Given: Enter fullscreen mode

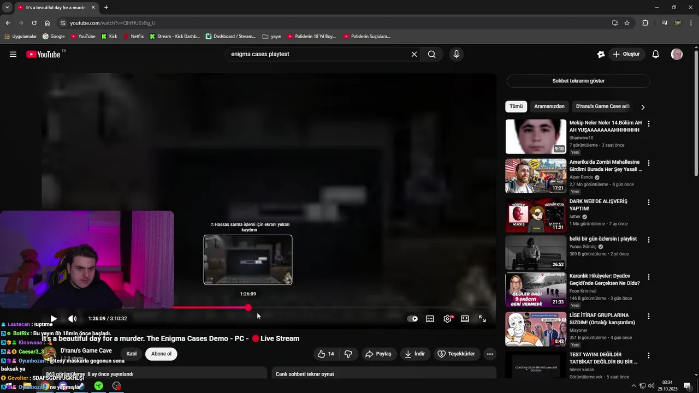Looking at the screenshot, I should coord(482,319).
